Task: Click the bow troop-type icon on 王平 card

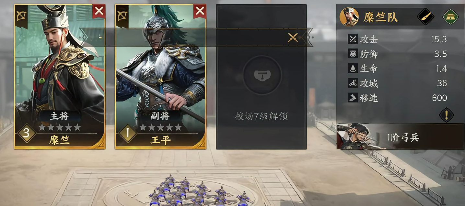Action: (123, 15)
